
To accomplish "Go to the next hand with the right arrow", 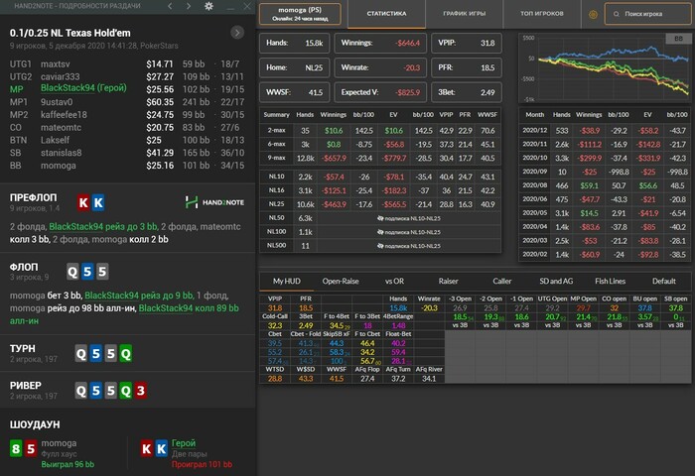I will click(x=189, y=6).
